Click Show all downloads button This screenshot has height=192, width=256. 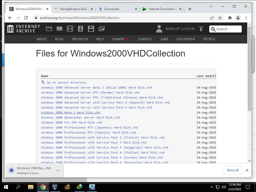click(232, 170)
